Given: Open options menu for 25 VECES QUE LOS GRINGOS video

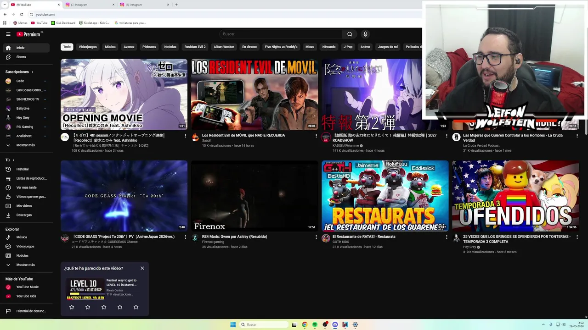Looking at the screenshot, I should pyautogui.click(x=577, y=237).
